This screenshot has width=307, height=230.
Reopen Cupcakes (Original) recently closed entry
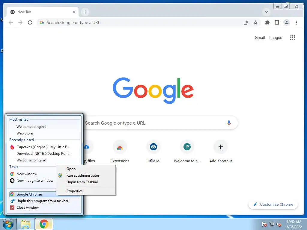[x=44, y=147]
